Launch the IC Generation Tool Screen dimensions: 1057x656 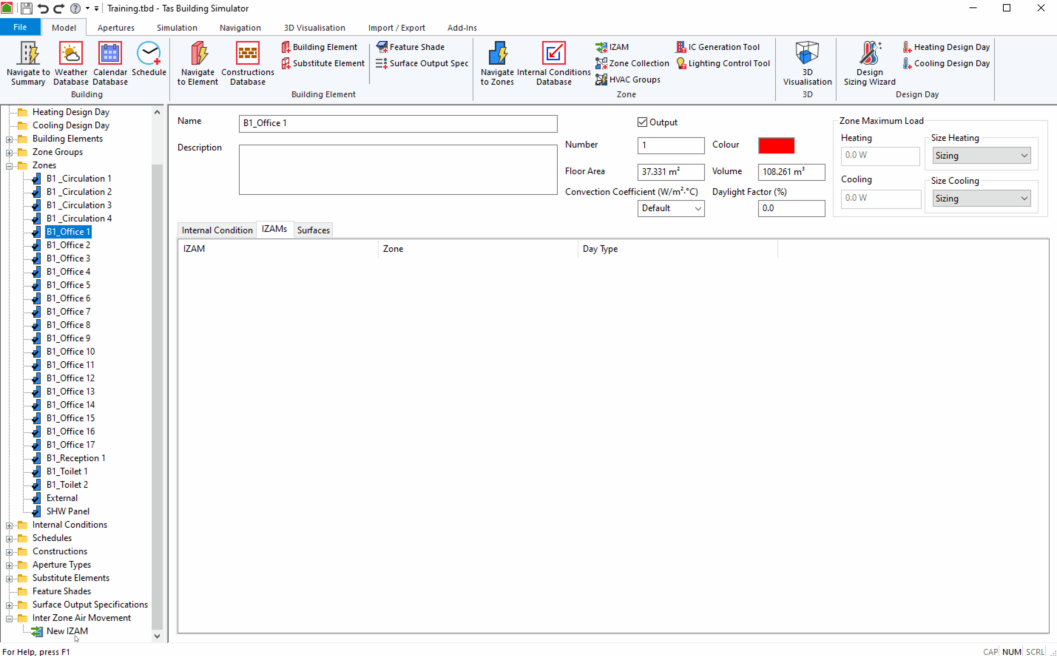pyautogui.click(x=718, y=47)
